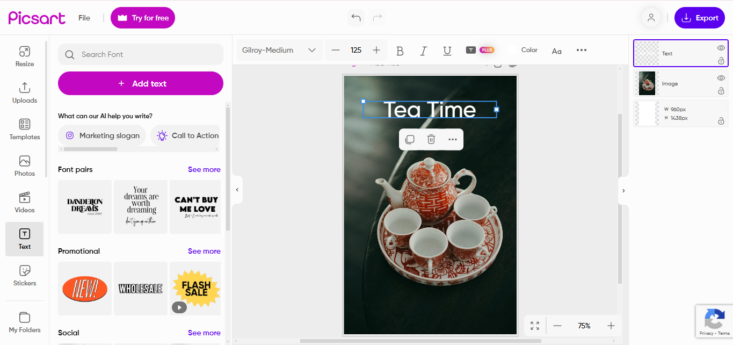
Task: See more Social text styles
Action: (204, 333)
